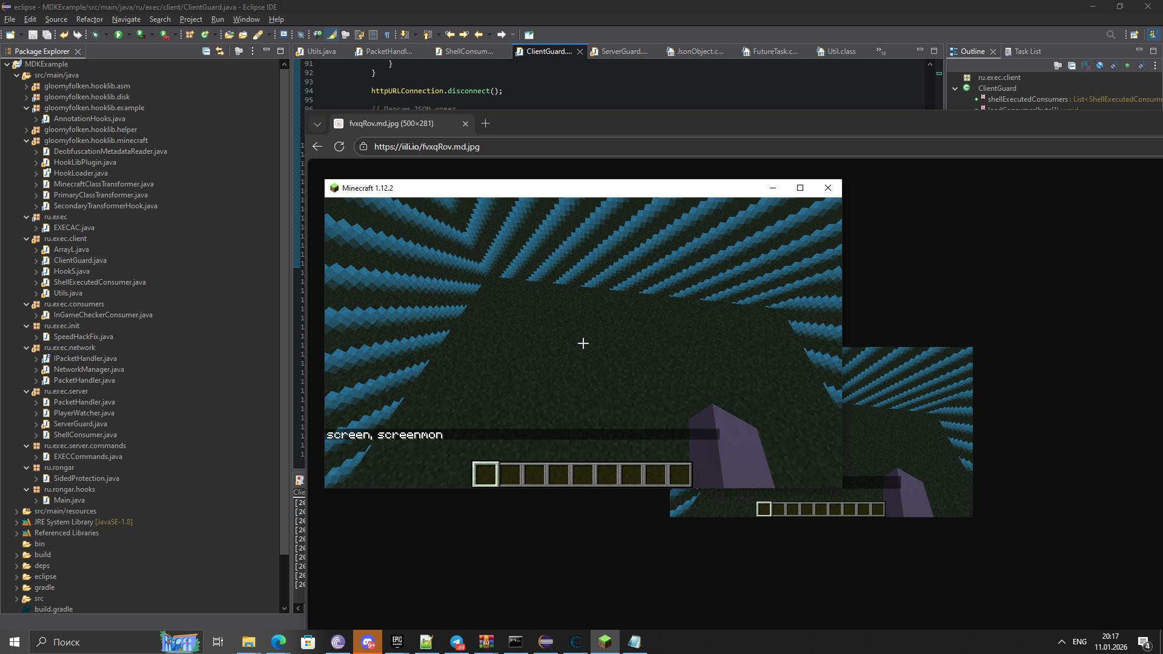Go back in the browser
The width and height of the screenshot is (1163, 654).
pos(317,147)
